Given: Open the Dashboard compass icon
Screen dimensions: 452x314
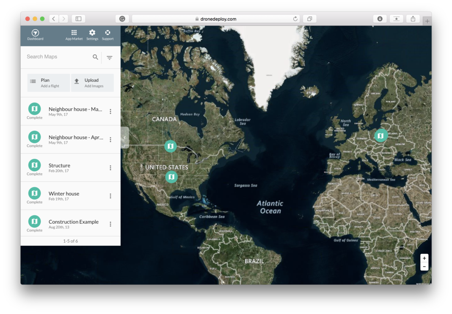Looking at the screenshot, I should tap(35, 33).
